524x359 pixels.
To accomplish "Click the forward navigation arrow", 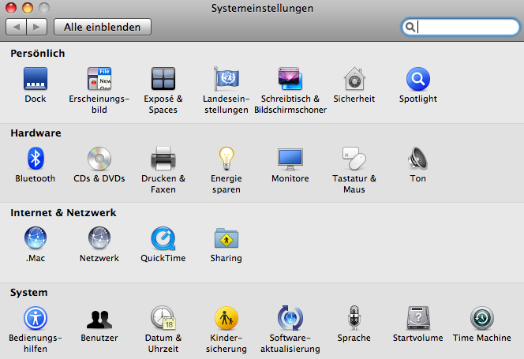I will [x=37, y=27].
